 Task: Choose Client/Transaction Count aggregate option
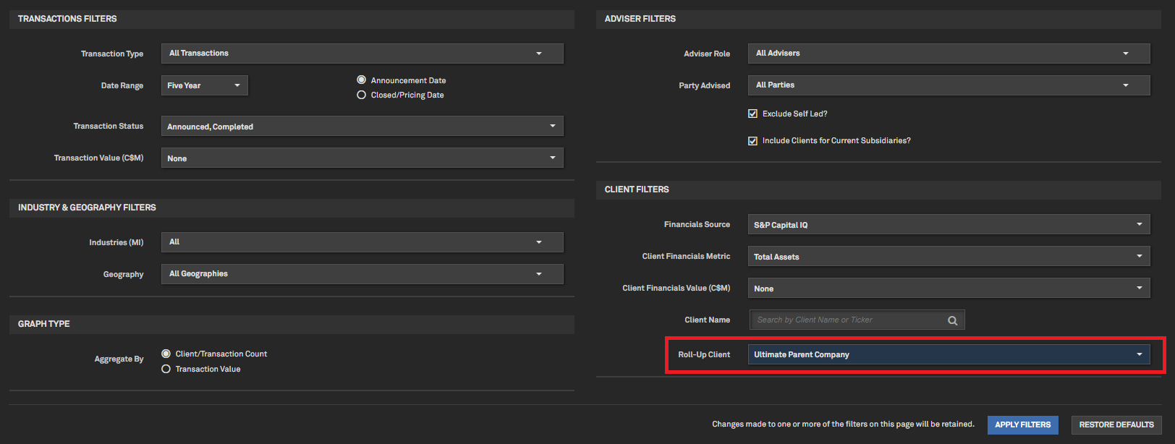[x=166, y=354]
